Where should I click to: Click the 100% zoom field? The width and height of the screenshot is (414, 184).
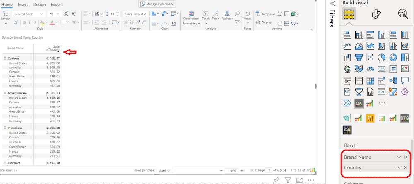[x=232, y=171]
